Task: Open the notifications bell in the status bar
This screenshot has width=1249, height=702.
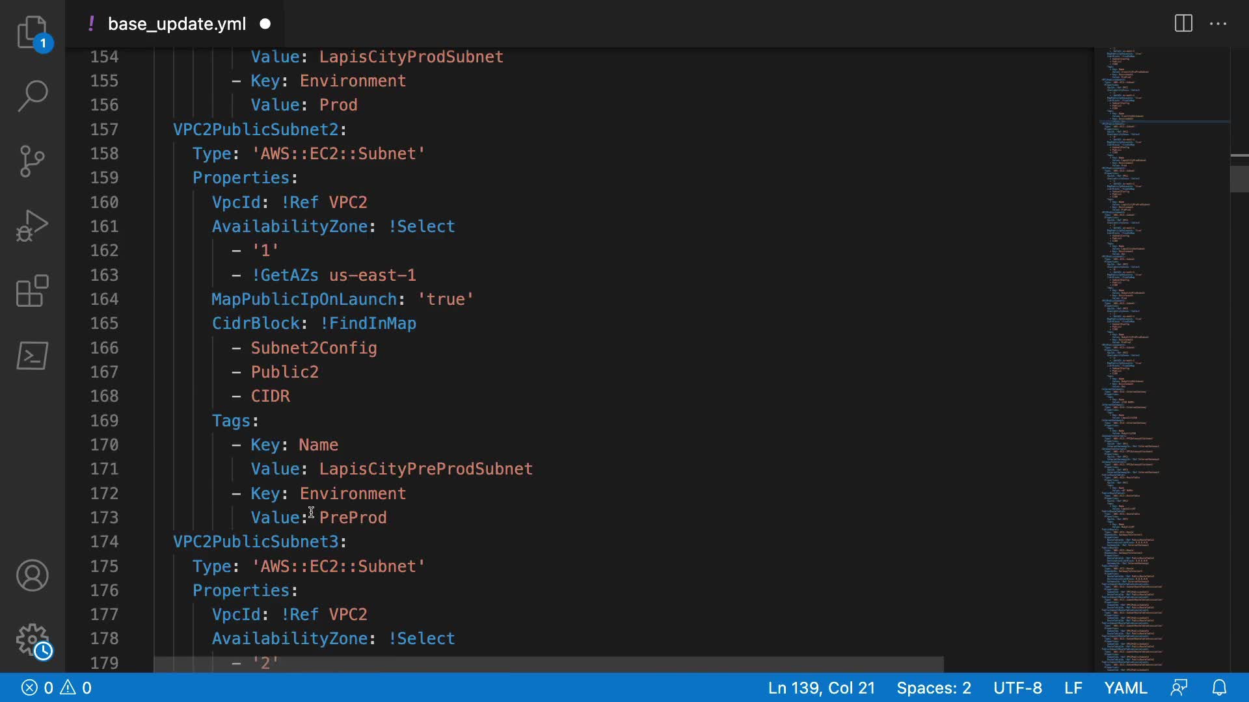Action: (1219, 688)
